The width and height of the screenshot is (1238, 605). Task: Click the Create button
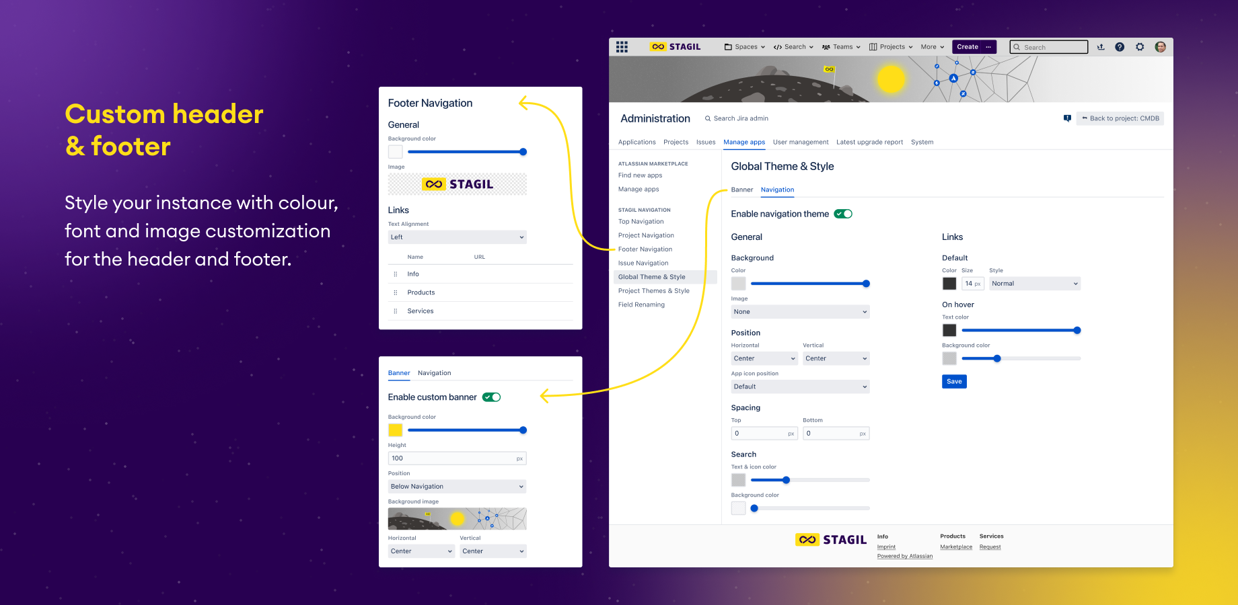click(x=968, y=47)
